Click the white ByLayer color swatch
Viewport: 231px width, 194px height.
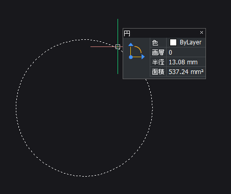coord(173,42)
